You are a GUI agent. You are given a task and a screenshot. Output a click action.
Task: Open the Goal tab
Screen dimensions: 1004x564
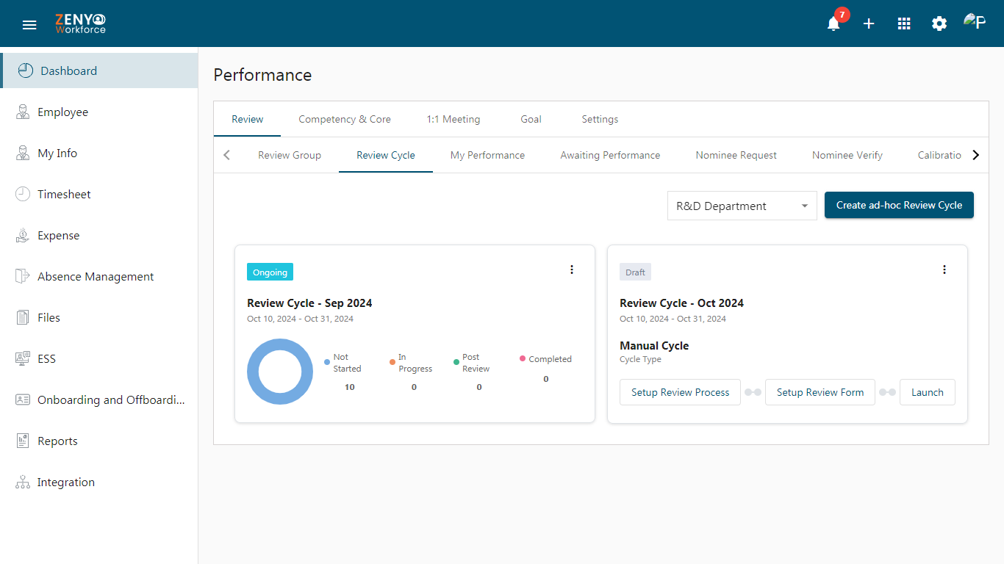(x=531, y=119)
